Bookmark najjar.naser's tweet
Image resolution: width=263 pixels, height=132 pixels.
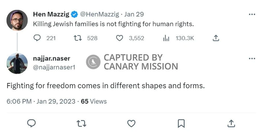coord(181,123)
